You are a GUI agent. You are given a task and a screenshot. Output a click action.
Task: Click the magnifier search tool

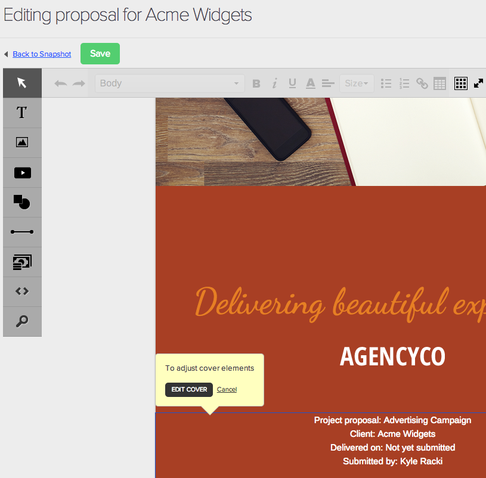pos(22,321)
